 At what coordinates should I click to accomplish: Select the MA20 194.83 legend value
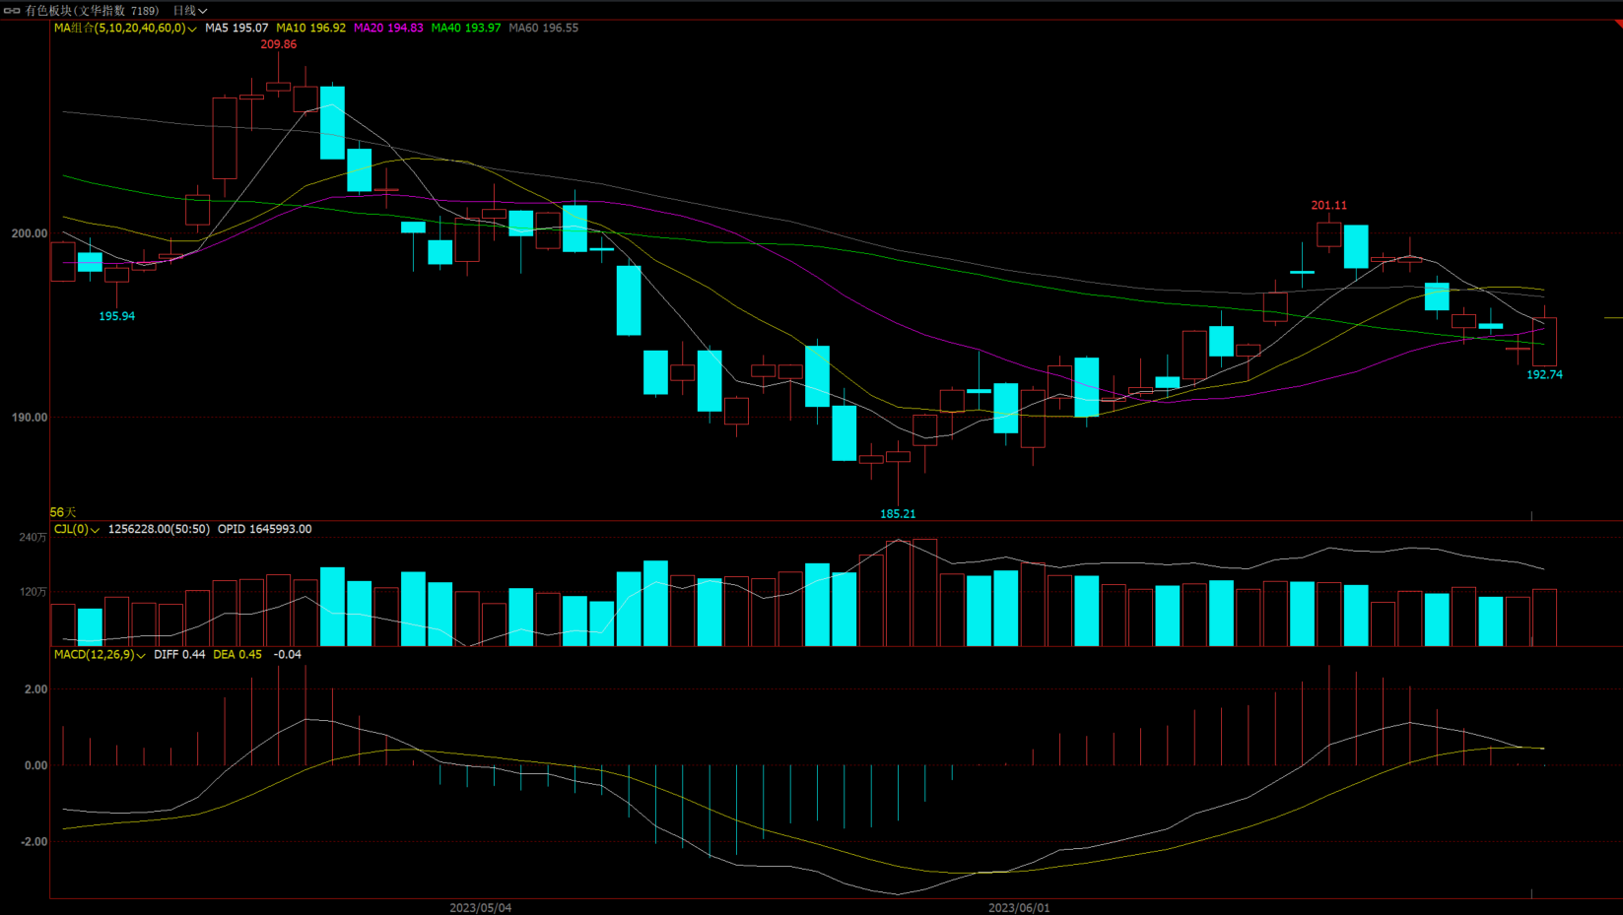pyautogui.click(x=388, y=29)
